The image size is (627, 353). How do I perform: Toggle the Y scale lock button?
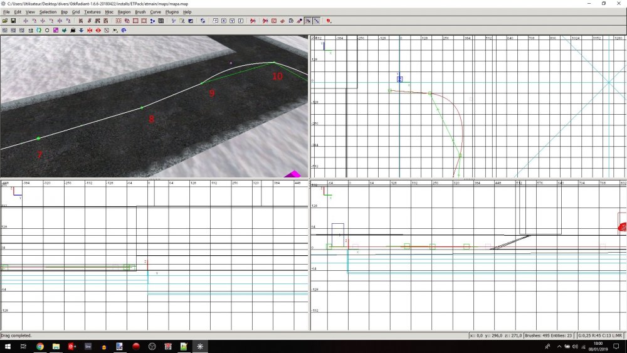pyautogui.click(x=232, y=21)
